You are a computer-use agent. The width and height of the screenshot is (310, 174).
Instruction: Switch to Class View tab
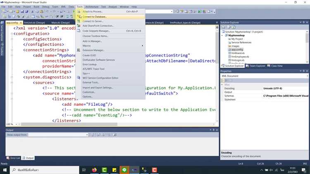275,66
